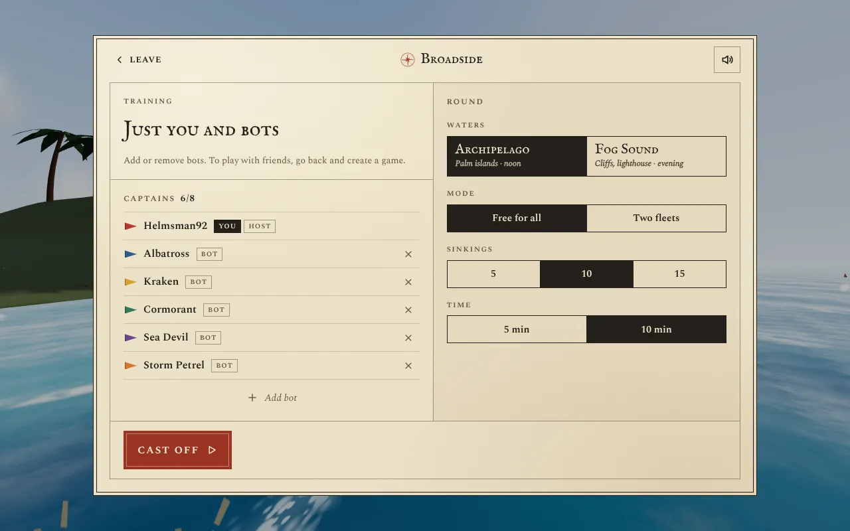Set round time to 10 min

point(656,330)
